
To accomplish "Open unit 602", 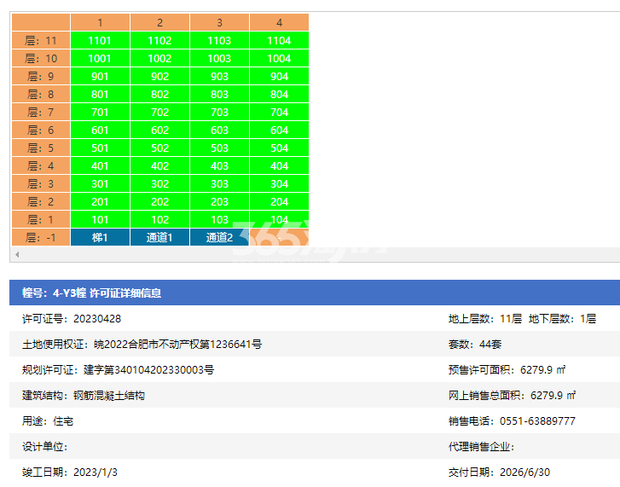I will point(159,130).
